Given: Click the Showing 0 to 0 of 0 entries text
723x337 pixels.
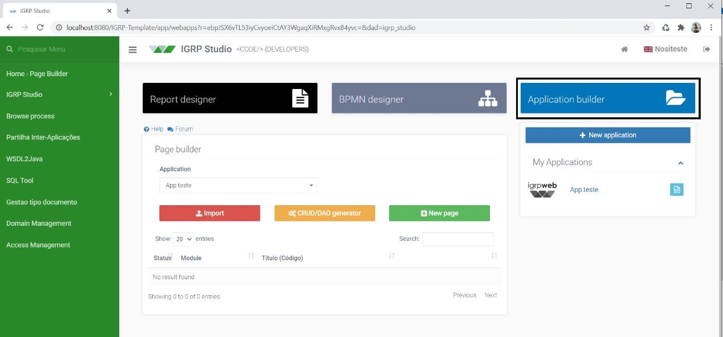Looking at the screenshot, I should [184, 297].
